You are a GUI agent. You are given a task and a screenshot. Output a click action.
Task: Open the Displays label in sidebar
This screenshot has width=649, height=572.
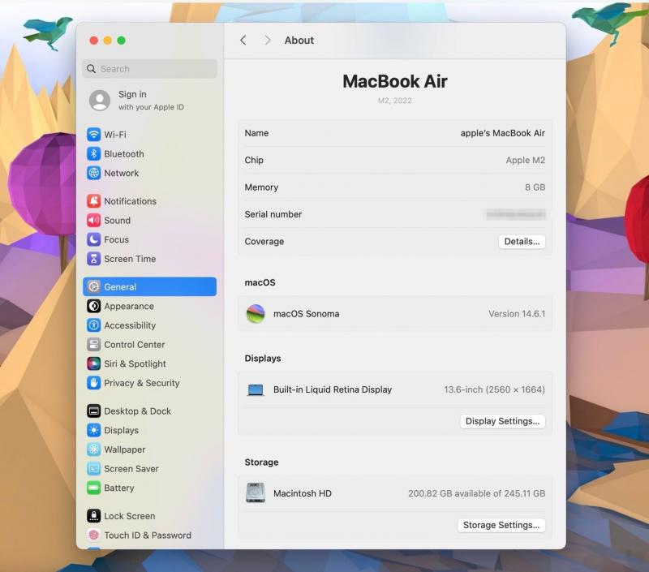tap(121, 431)
